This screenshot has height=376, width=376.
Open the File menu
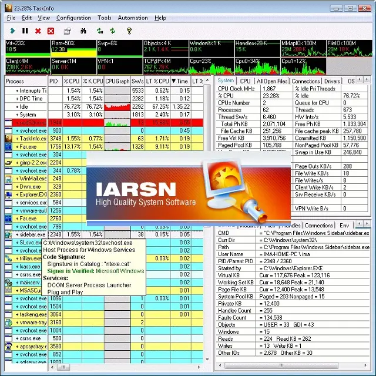coord(11,18)
